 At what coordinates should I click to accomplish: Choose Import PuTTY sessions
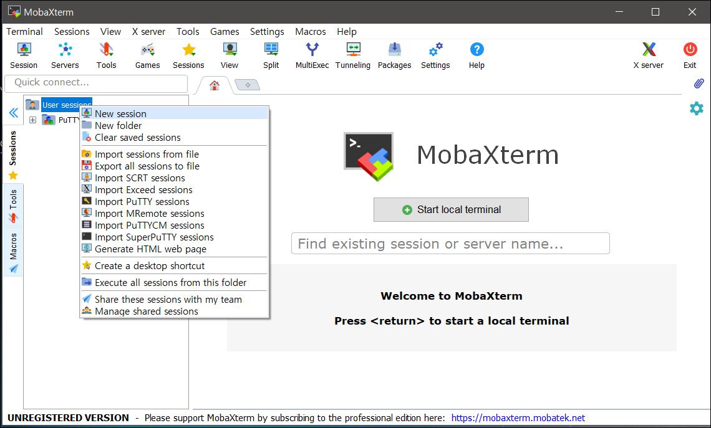pyautogui.click(x=175, y=202)
